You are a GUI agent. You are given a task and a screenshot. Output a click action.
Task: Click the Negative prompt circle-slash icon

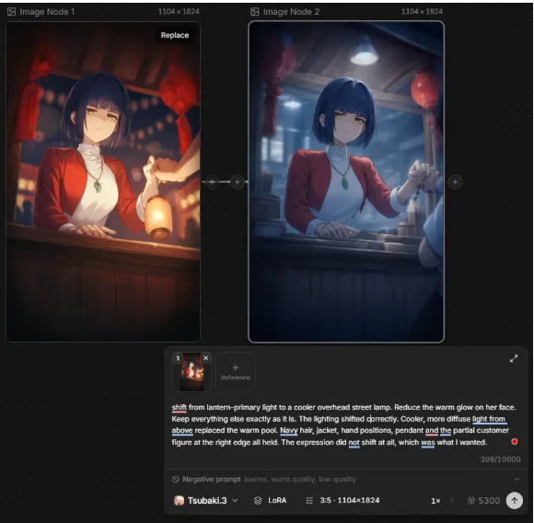pyautogui.click(x=175, y=480)
